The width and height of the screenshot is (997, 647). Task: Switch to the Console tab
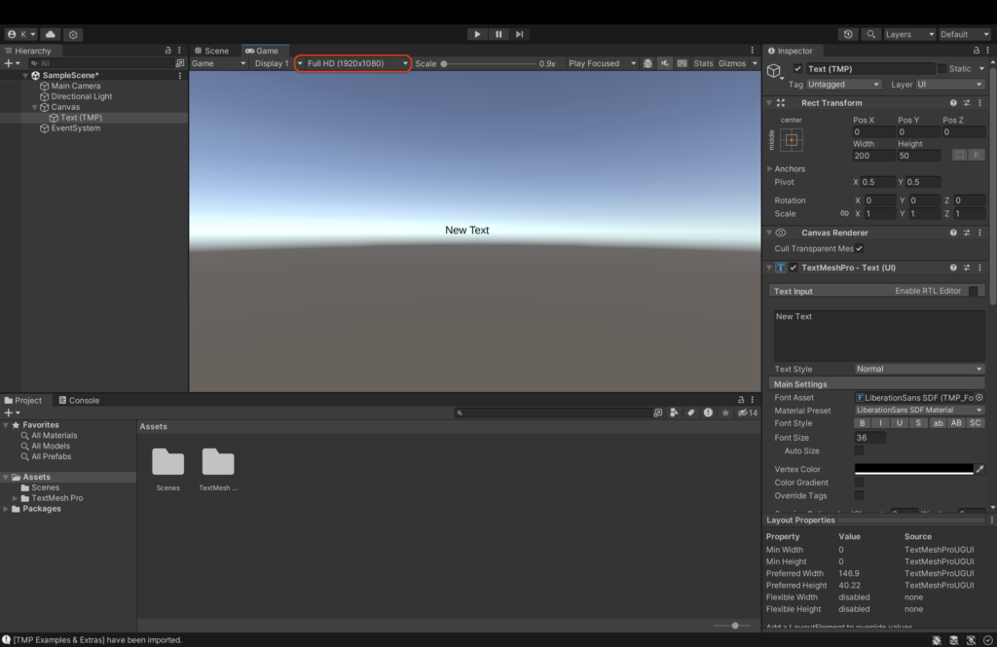(x=79, y=399)
